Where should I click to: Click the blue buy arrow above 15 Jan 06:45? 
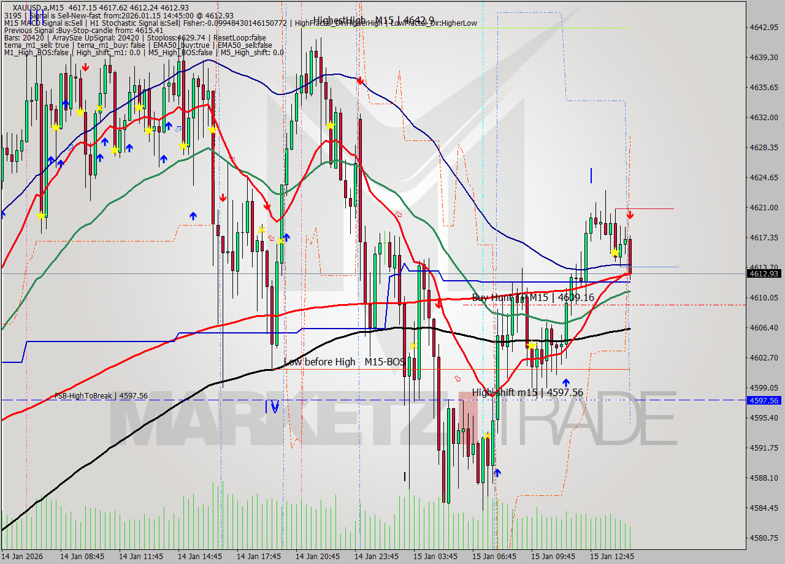click(497, 473)
